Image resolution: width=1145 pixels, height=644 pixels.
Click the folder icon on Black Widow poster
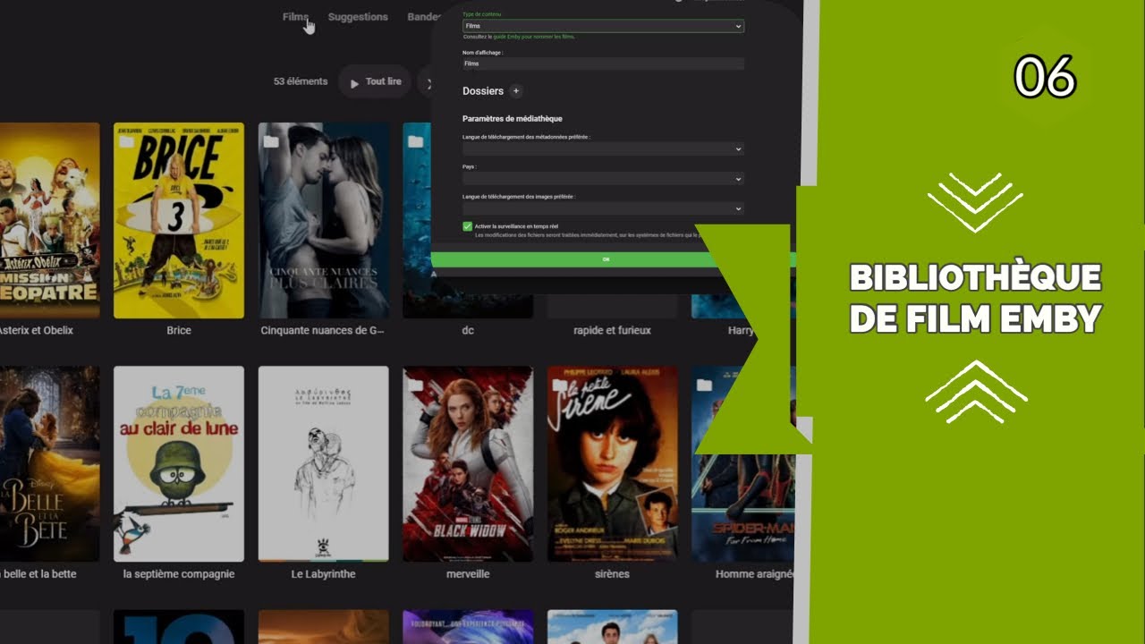coord(415,386)
